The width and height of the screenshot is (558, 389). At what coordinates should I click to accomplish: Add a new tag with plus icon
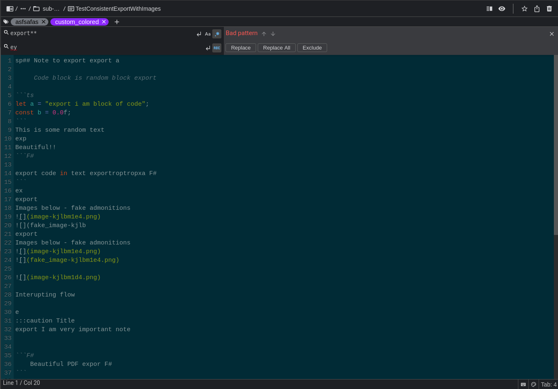point(117,22)
